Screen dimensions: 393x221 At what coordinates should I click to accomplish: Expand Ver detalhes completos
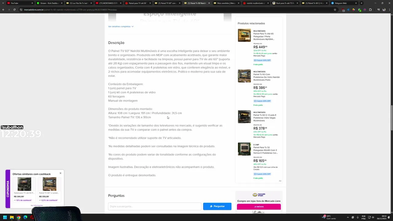(x=121, y=26)
